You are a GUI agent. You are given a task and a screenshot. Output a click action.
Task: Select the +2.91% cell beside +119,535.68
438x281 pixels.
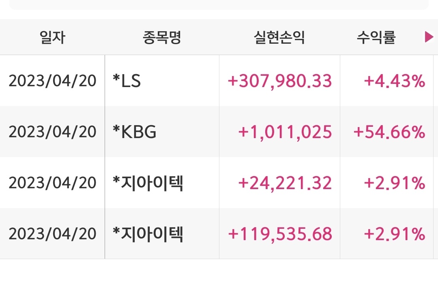click(x=395, y=234)
